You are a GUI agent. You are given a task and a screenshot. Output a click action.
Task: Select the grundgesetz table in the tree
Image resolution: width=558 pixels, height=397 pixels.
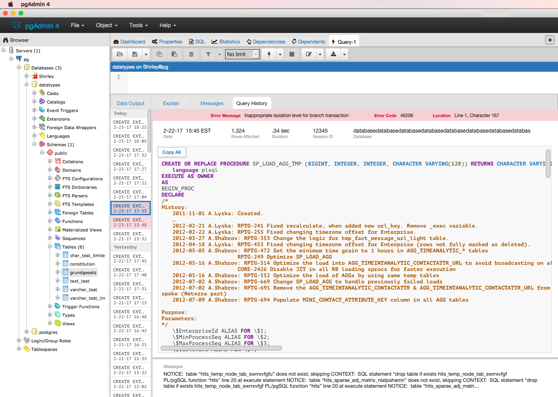pos(83,273)
